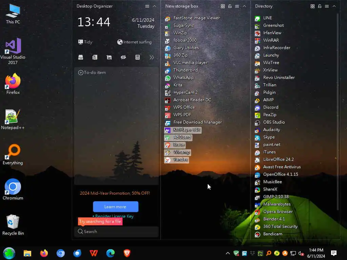Open the notification center on taskbar

point(334,253)
